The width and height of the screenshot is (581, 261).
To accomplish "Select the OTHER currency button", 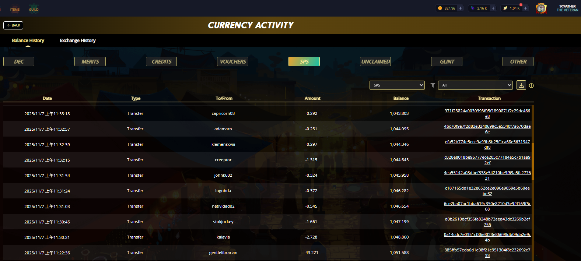I will click(518, 61).
